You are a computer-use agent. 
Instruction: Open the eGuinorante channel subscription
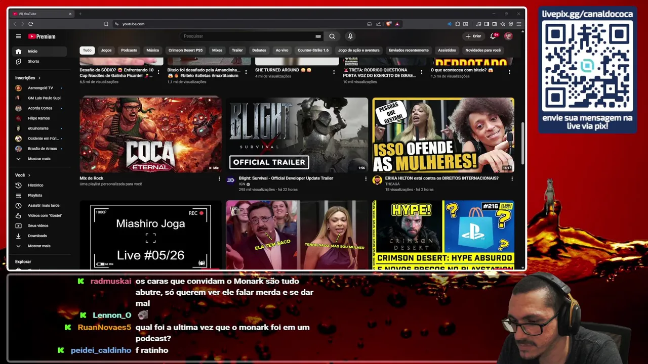tap(39, 128)
